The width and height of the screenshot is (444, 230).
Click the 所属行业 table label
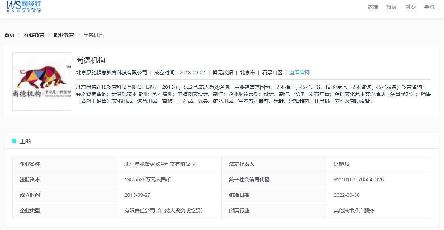point(239,211)
